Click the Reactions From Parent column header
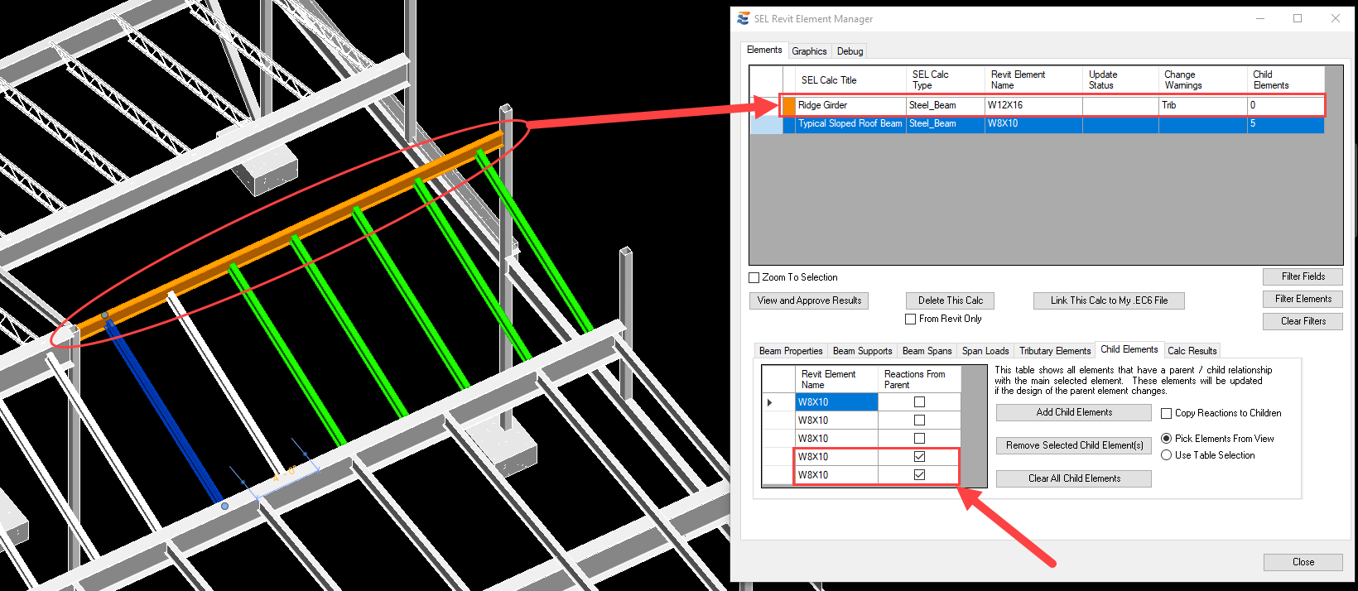This screenshot has width=1358, height=591. tap(919, 380)
